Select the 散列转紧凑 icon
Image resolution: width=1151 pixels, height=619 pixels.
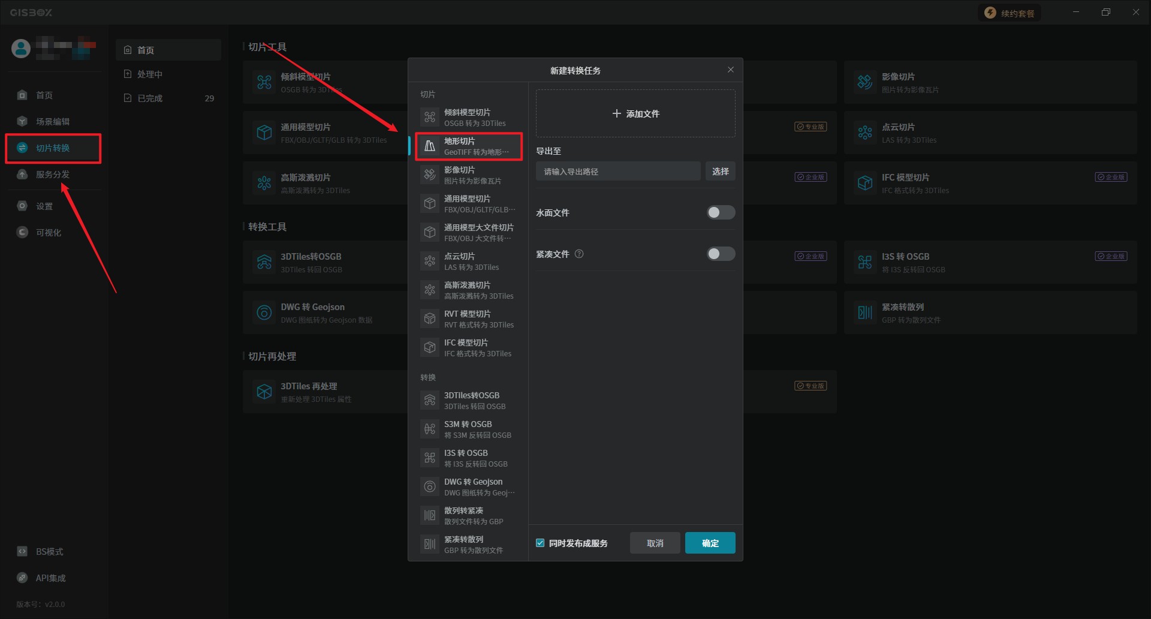(x=430, y=516)
